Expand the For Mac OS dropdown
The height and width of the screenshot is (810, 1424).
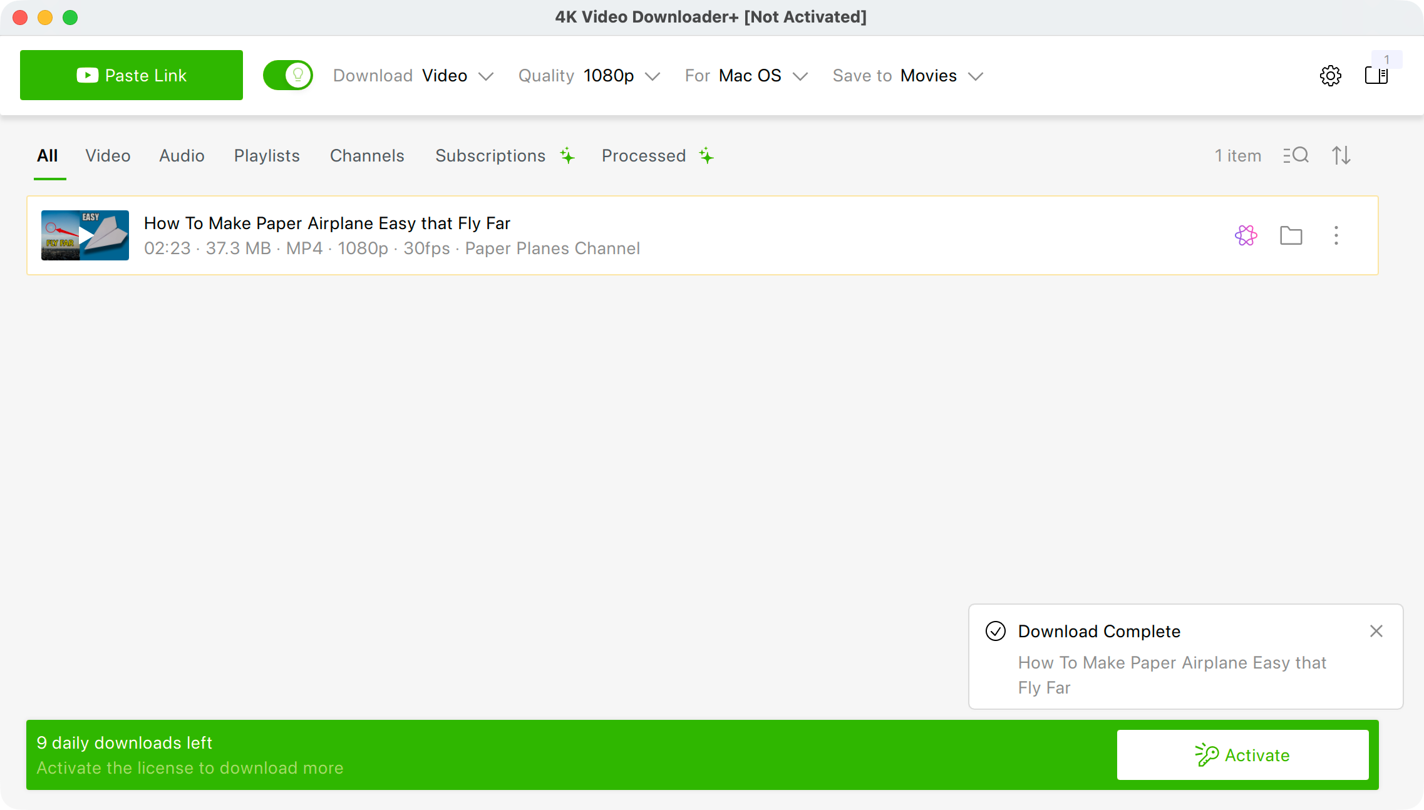pyautogui.click(x=746, y=76)
